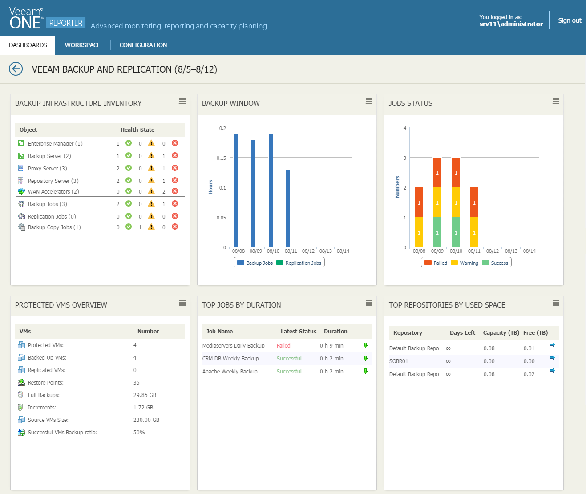Click blue arrow for first Default Backup Repo
Screen dimensions: 586x494
(553, 345)
